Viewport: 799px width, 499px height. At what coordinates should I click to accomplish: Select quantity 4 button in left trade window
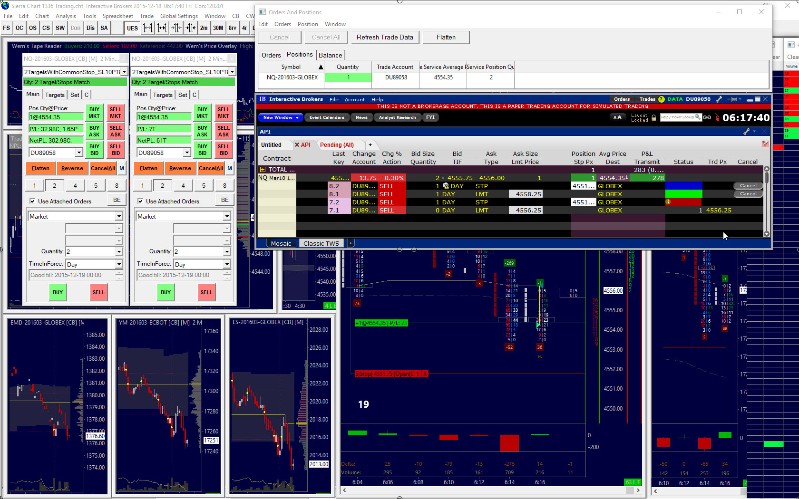point(75,186)
